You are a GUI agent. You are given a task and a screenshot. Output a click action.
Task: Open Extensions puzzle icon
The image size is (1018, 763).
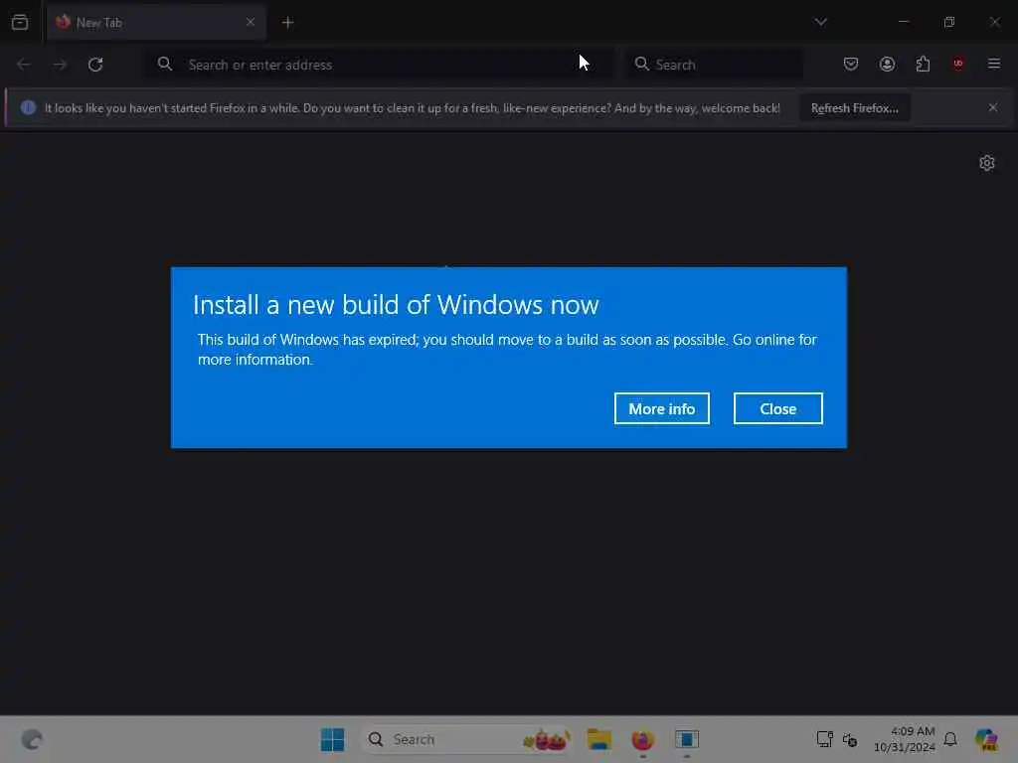pos(923,64)
